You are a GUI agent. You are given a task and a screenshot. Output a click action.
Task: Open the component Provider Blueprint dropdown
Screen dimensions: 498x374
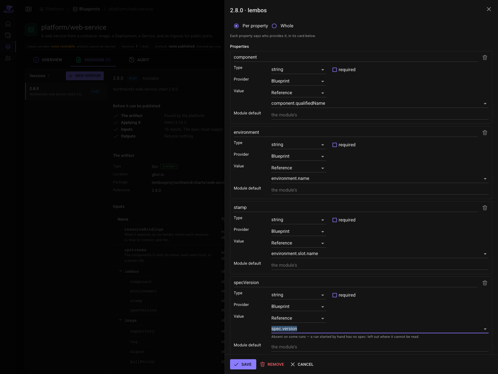298,81
